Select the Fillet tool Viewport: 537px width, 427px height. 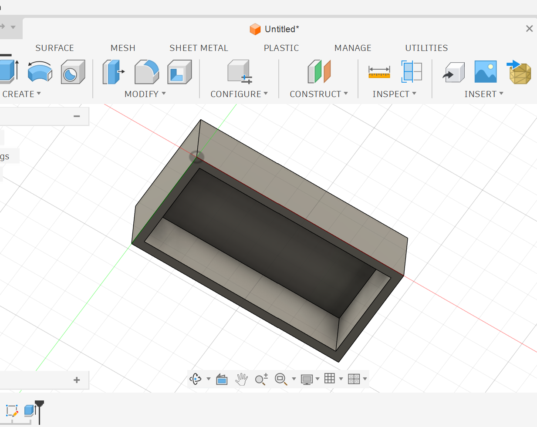[147, 72]
